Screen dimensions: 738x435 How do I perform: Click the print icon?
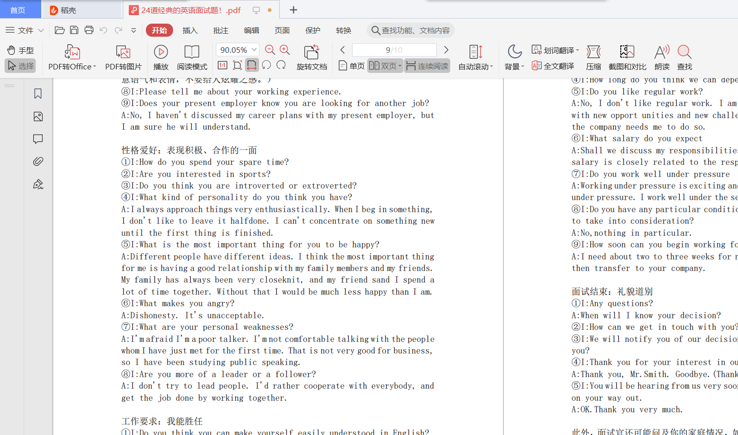[x=89, y=30]
